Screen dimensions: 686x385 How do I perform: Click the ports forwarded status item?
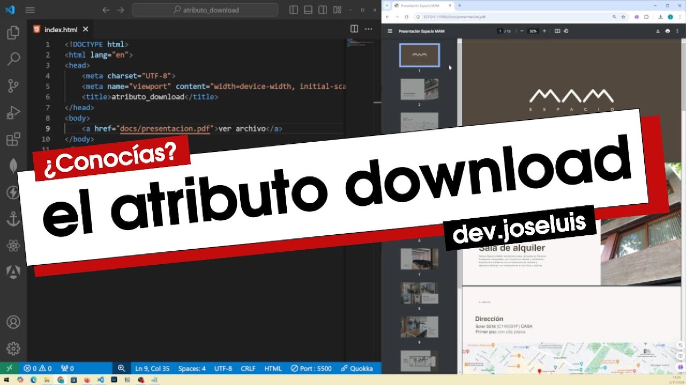(68, 368)
